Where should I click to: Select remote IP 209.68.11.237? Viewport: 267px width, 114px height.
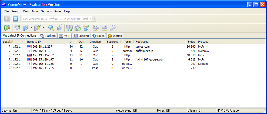[42, 47]
